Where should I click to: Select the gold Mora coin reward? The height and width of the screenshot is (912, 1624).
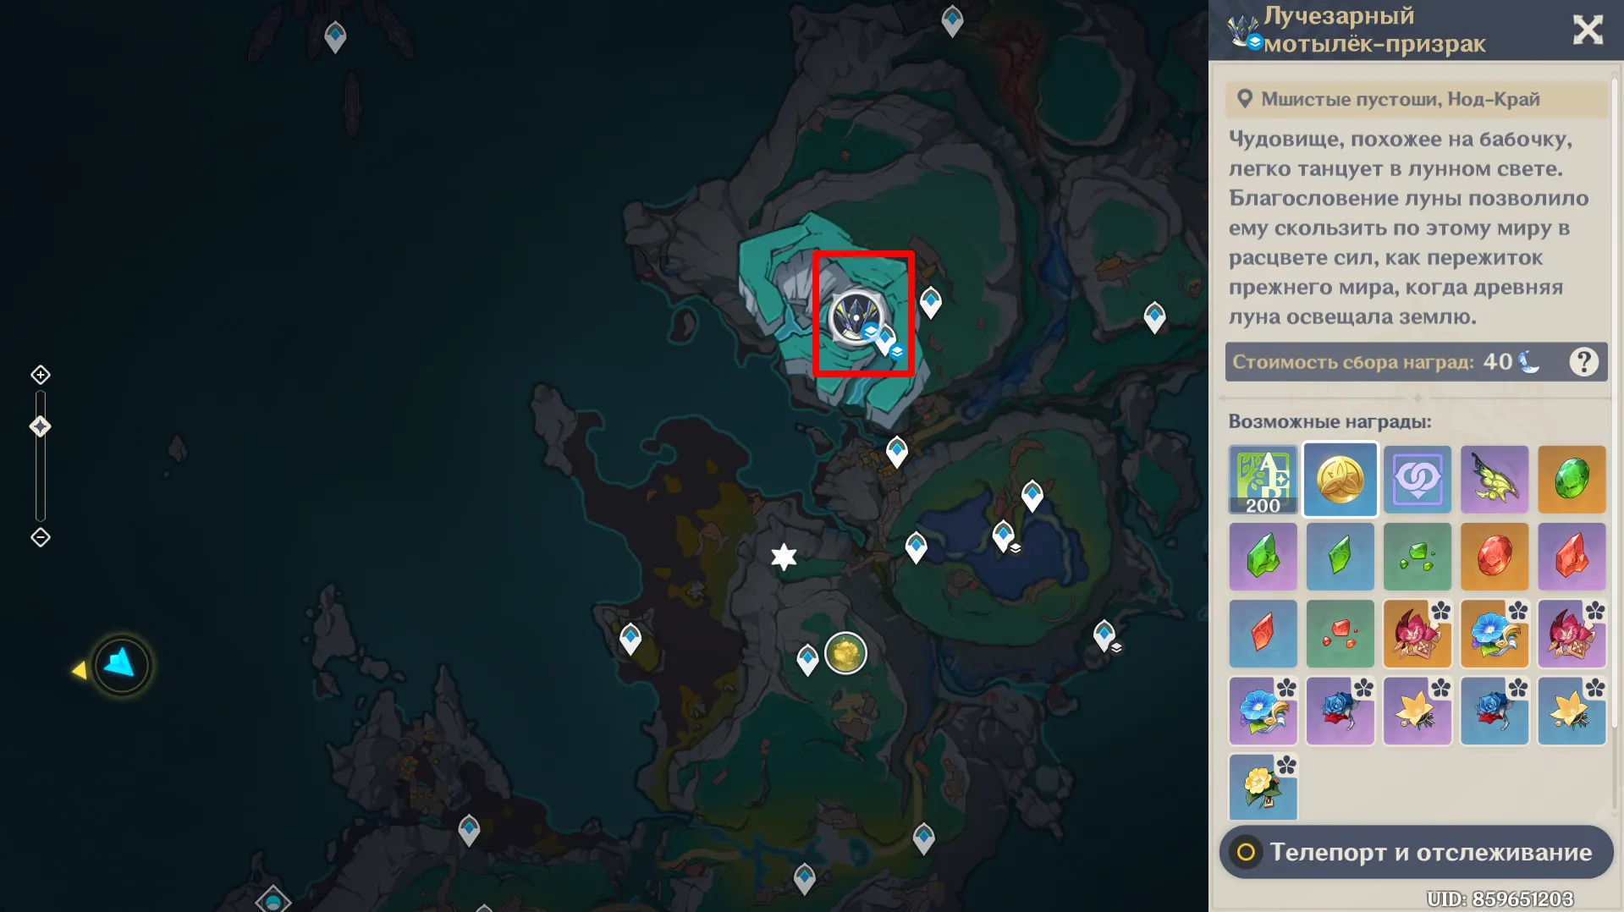(1340, 480)
